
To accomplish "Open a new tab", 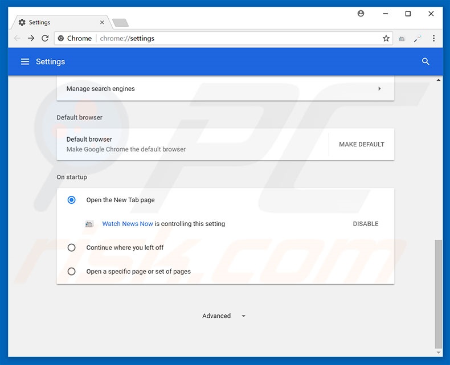I will point(120,23).
